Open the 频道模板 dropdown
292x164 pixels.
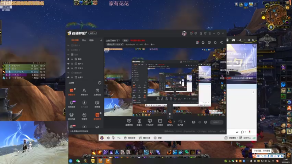point(233,138)
